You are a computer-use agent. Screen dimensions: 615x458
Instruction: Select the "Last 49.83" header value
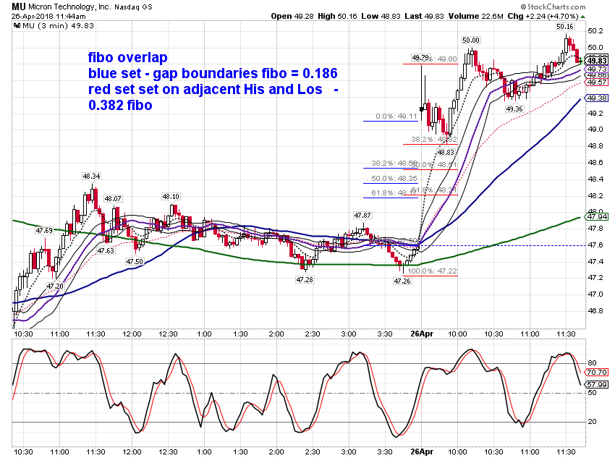click(x=425, y=16)
